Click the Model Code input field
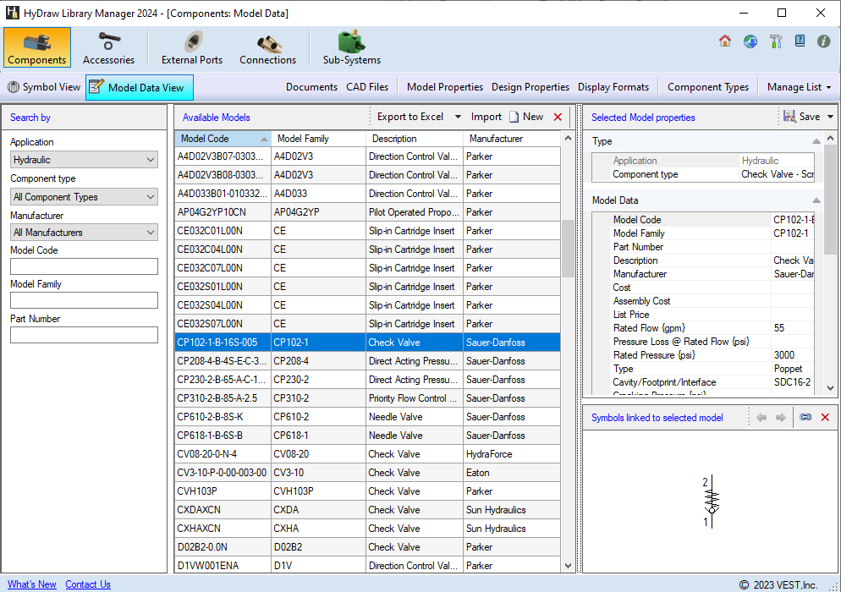 tap(83, 266)
